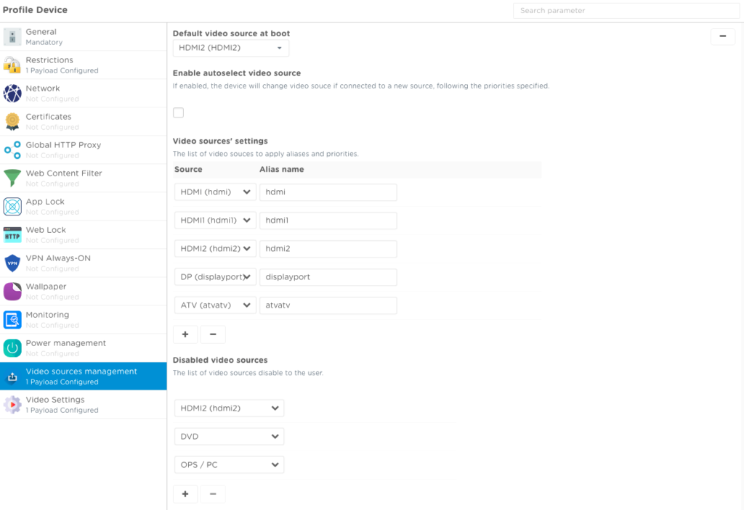
Task: Click the Wallpaper icon in sidebar
Action: click(12, 291)
